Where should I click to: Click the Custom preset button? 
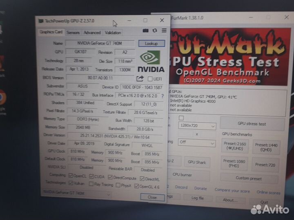click(x=249, y=178)
